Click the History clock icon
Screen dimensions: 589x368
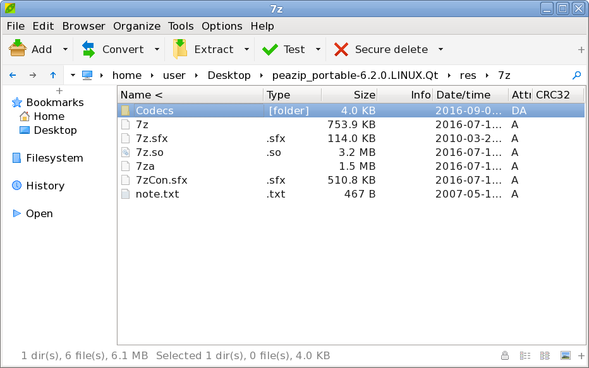coord(17,186)
